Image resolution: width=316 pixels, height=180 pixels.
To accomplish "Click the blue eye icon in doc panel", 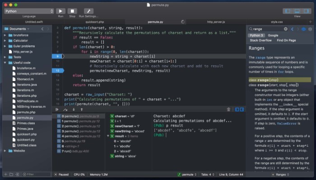I will tap(304, 29).
